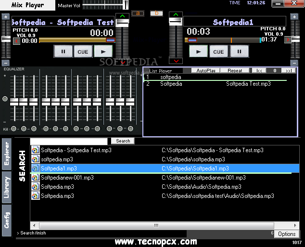Select playlist row 2 Softpedia Test.mp3

pyautogui.click(x=216, y=84)
